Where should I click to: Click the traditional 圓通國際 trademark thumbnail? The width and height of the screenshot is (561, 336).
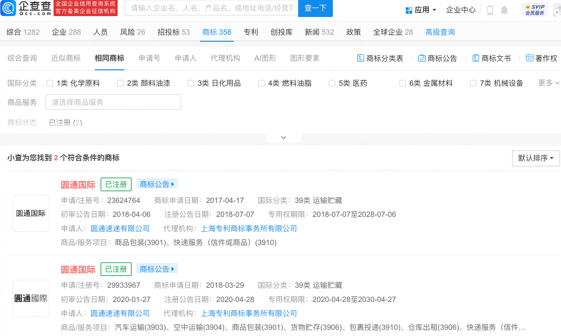pyautogui.click(x=31, y=298)
